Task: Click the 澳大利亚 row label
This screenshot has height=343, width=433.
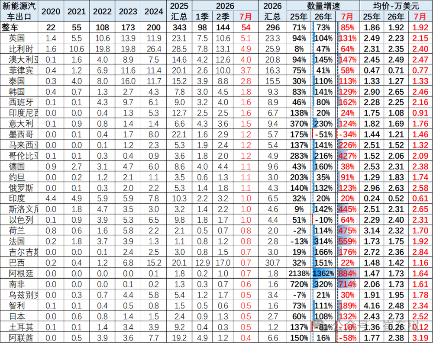Action: pyautogui.click(x=23, y=60)
